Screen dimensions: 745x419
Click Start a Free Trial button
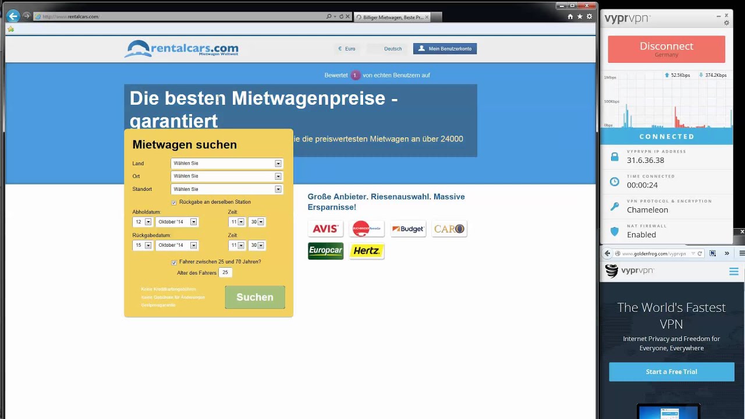coord(671,372)
